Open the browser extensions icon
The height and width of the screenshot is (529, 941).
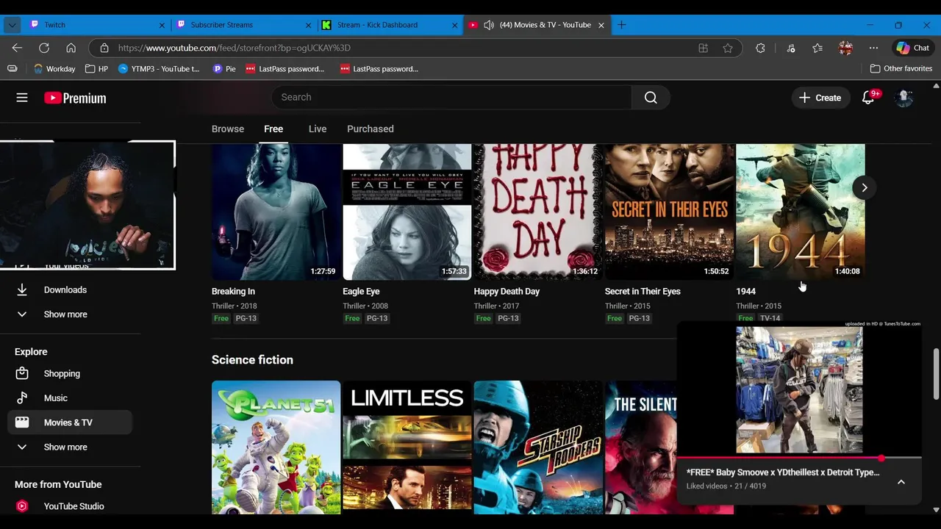760,48
